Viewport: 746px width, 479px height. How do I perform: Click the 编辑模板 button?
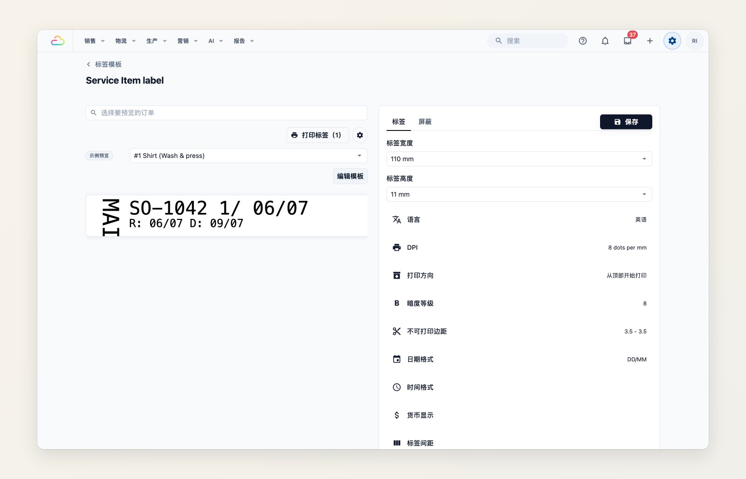pos(350,176)
